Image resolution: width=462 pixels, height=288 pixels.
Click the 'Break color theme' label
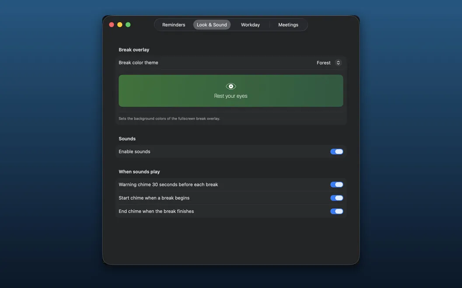(138, 62)
